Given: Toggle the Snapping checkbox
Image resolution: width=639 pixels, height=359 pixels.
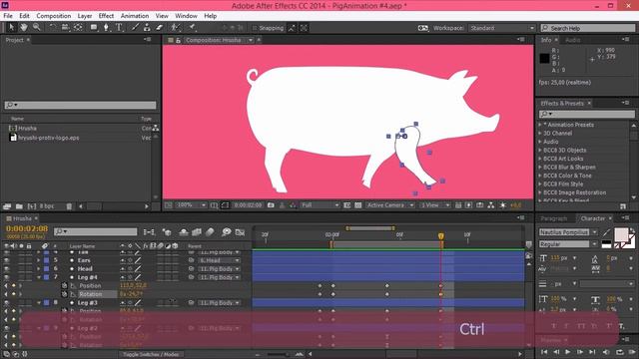Looking at the screenshot, I should 255,28.
